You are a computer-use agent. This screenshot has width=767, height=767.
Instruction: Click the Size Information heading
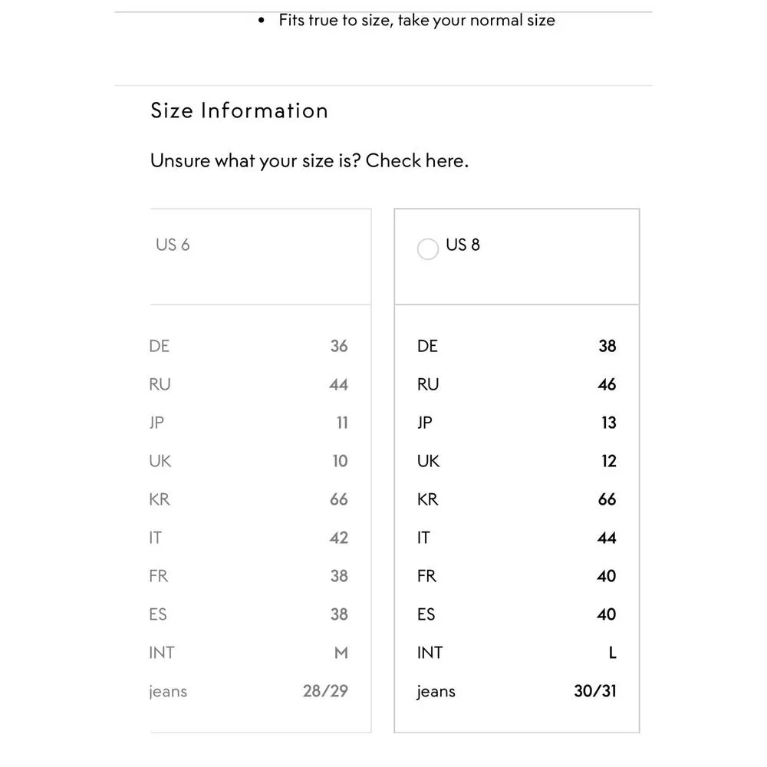click(239, 110)
